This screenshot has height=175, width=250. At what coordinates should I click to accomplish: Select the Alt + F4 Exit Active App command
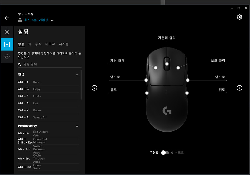[x=48, y=133]
